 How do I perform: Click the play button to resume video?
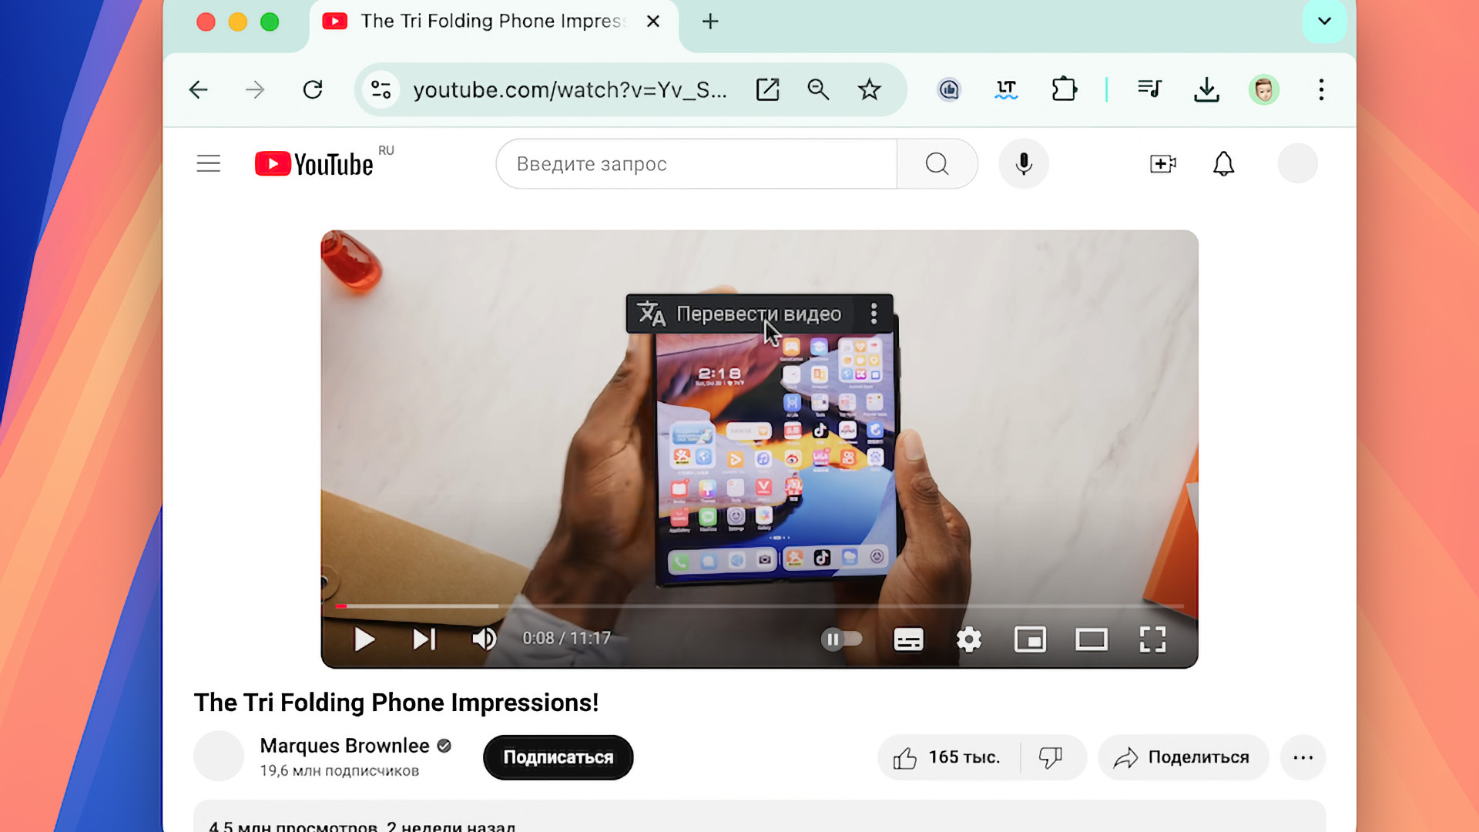click(364, 638)
